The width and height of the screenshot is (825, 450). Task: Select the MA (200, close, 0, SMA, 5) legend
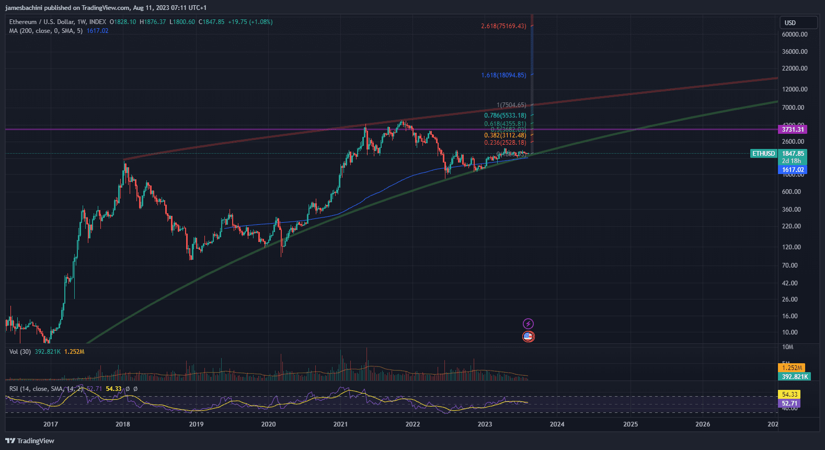tap(46, 31)
